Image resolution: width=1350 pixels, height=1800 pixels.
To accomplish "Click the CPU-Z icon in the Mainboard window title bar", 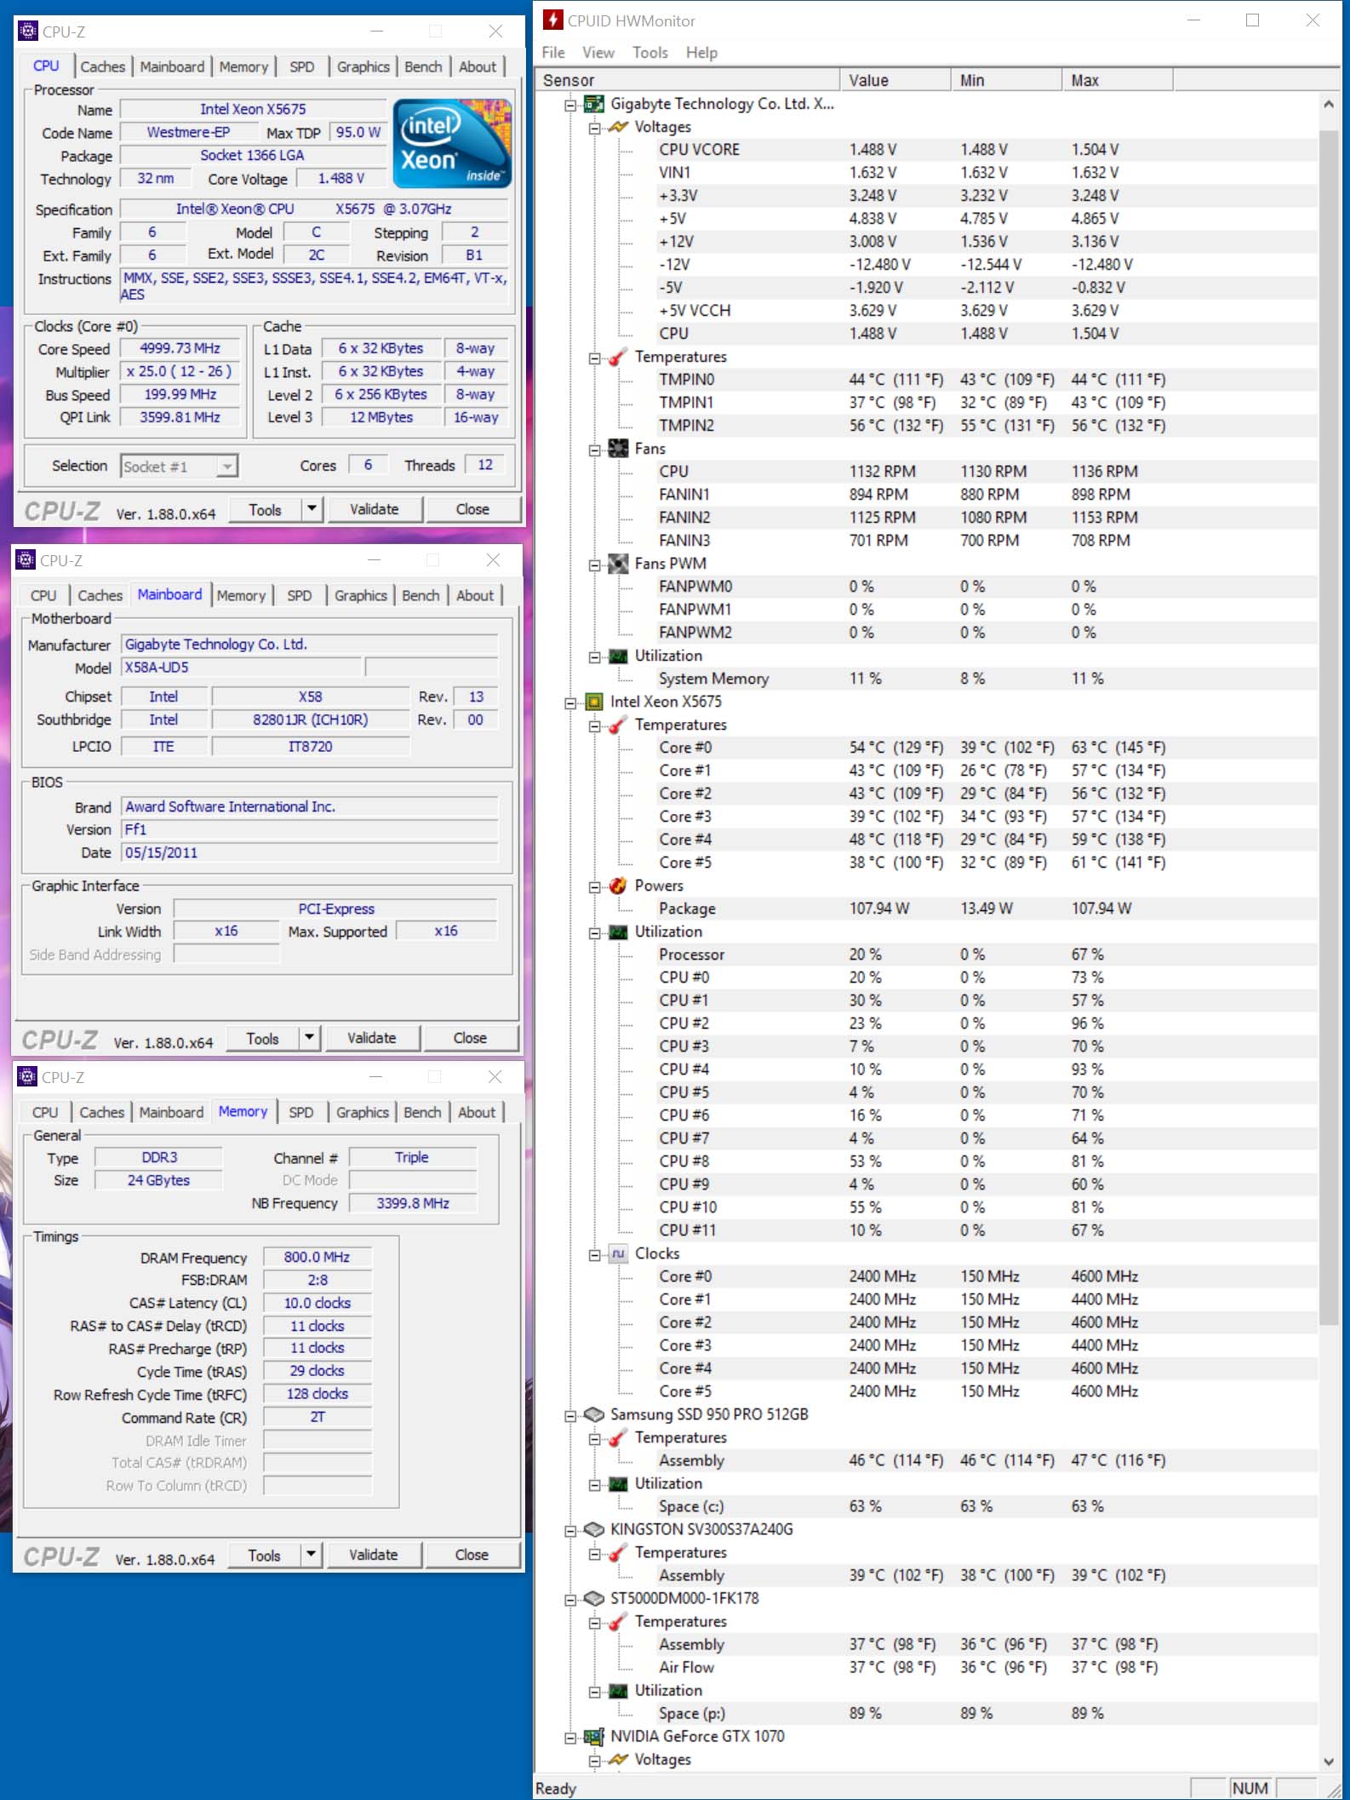I will [26, 559].
